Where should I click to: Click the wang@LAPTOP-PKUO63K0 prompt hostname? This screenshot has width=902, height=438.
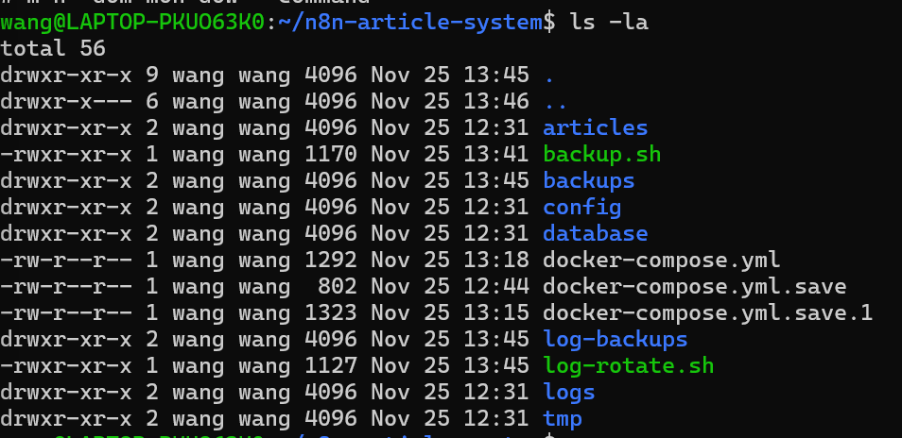pyautogui.click(x=131, y=22)
